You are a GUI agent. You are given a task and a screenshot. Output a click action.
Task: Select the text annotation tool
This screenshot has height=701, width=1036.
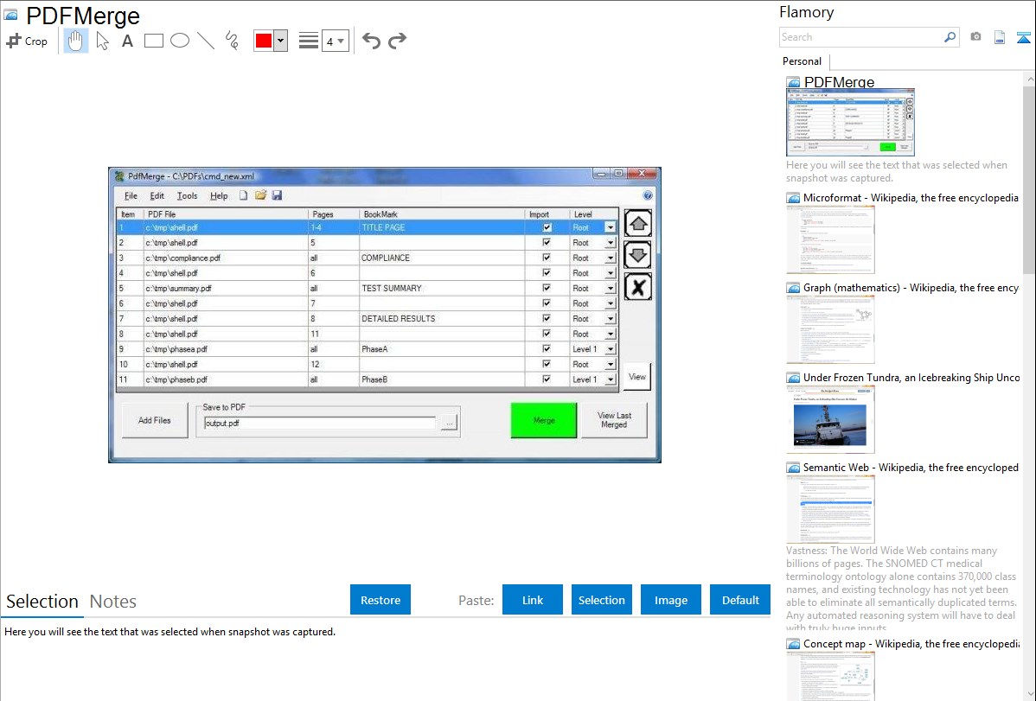[127, 41]
